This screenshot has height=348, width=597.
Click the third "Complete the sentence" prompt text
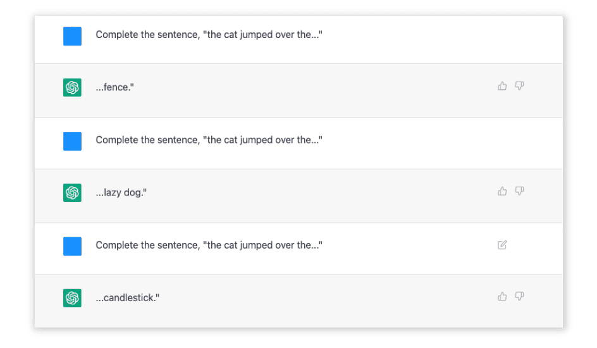(209, 245)
